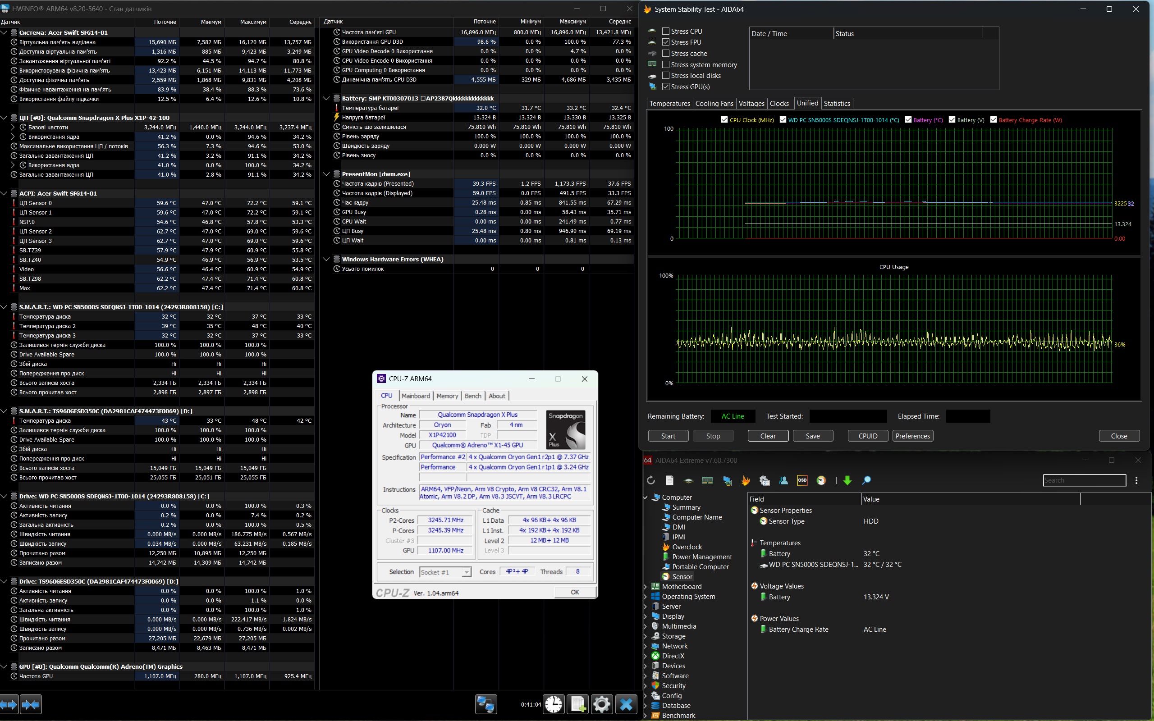This screenshot has width=1154, height=721.
Task: Click the AIDA64 Refresh toolbar icon
Action: pyautogui.click(x=651, y=480)
